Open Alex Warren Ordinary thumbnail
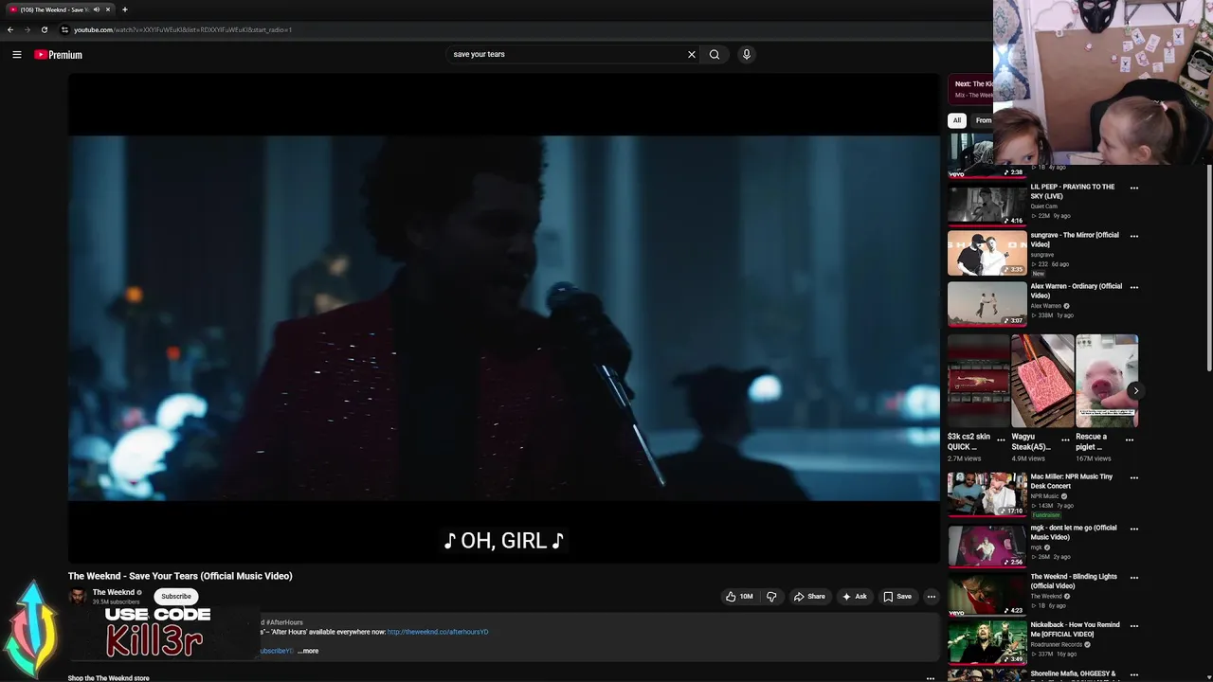1213x682 pixels. [x=987, y=304]
